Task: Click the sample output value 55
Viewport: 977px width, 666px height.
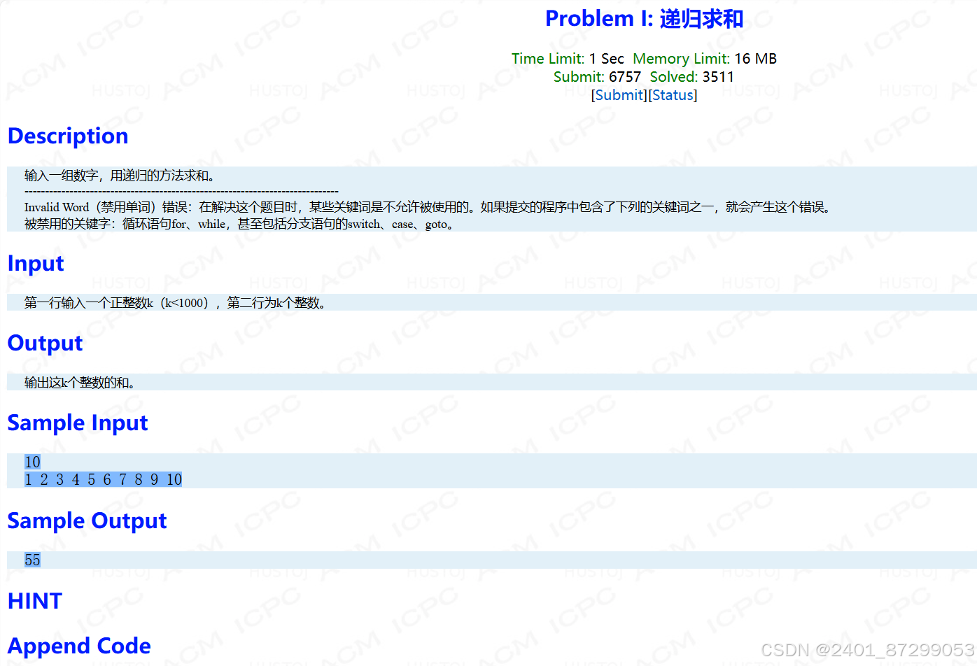Action: pyautogui.click(x=32, y=560)
